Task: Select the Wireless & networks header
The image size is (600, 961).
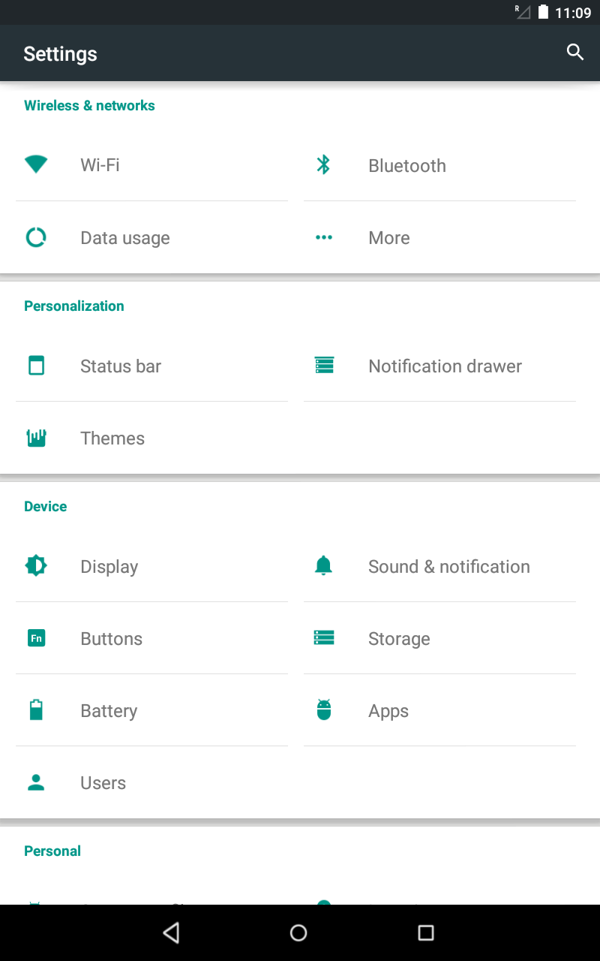Action: [89, 106]
